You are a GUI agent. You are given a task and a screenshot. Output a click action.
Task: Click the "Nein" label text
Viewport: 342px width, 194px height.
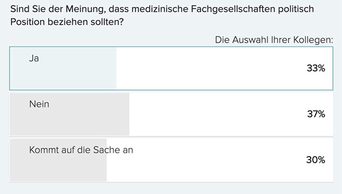[x=39, y=104]
